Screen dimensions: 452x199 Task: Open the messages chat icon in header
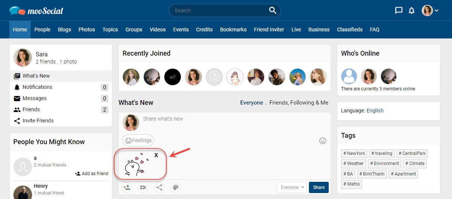point(399,10)
